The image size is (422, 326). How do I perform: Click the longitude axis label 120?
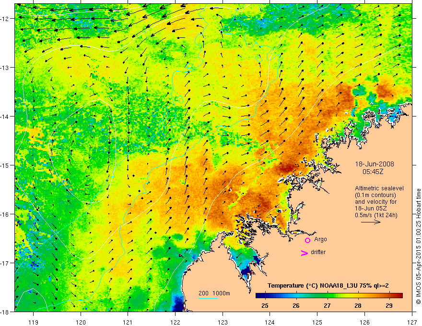pos(81,322)
